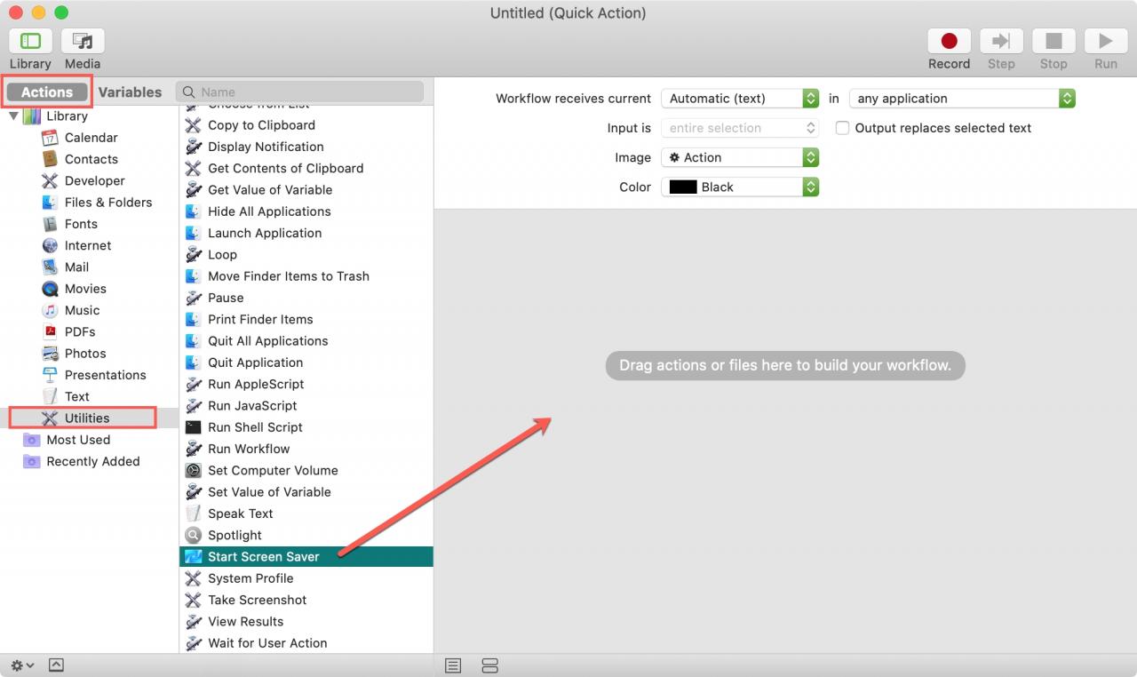Click the Set Computer Volume icon
Screen dimensions: 1137x677
click(x=193, y=470)
